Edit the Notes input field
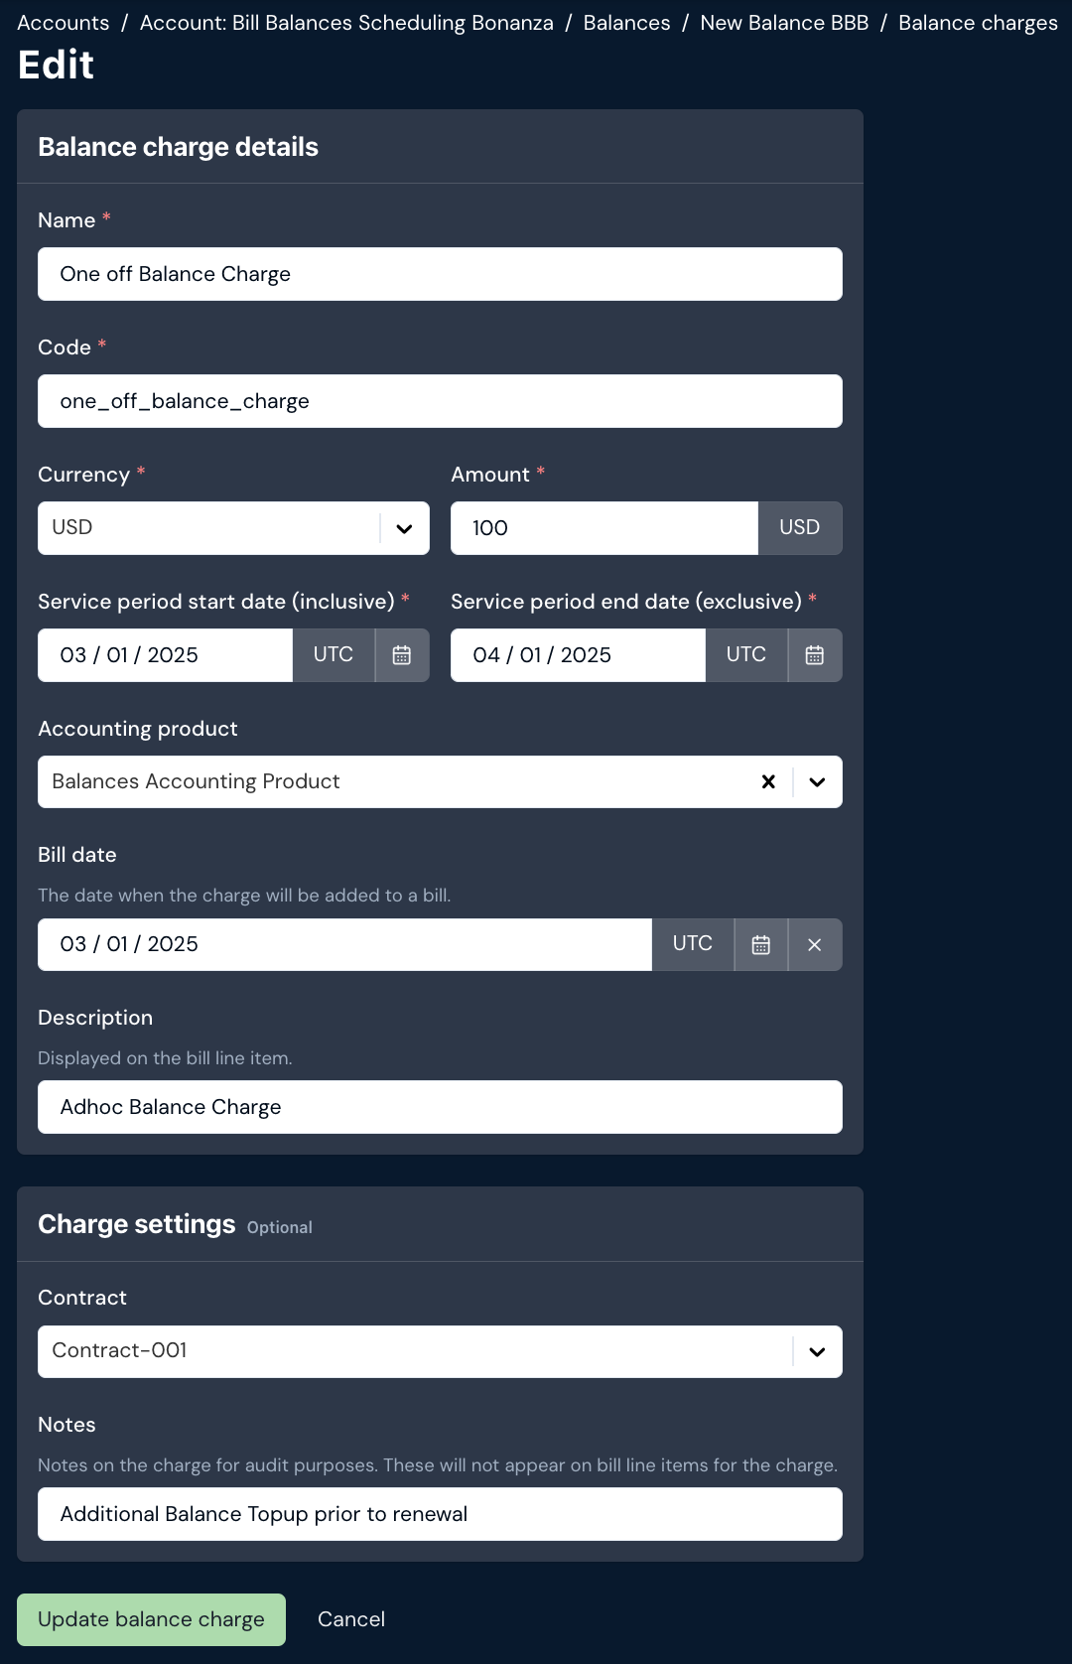The width and height of the screenshot is (1072, 1664). coord(440,1514)
